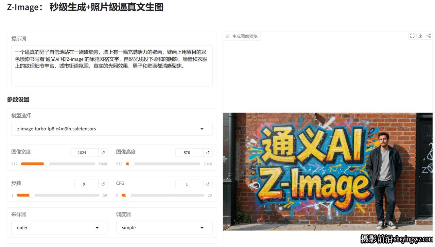Adjust the 图像高度 slider handle
Viewport: 435px width, 247px height.
click(x=131, y=164)
